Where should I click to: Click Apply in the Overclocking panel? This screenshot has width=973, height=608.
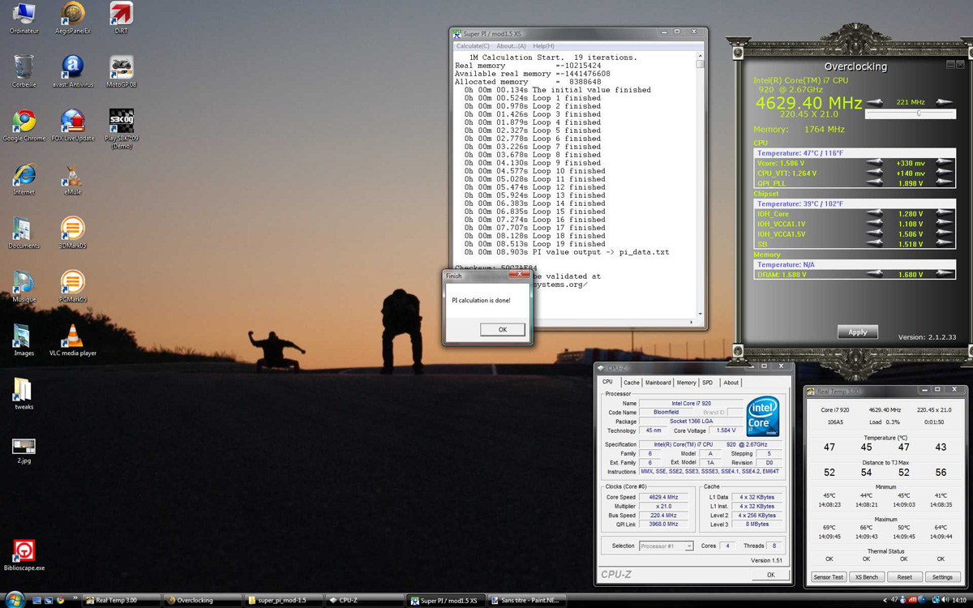coord(858,332)
